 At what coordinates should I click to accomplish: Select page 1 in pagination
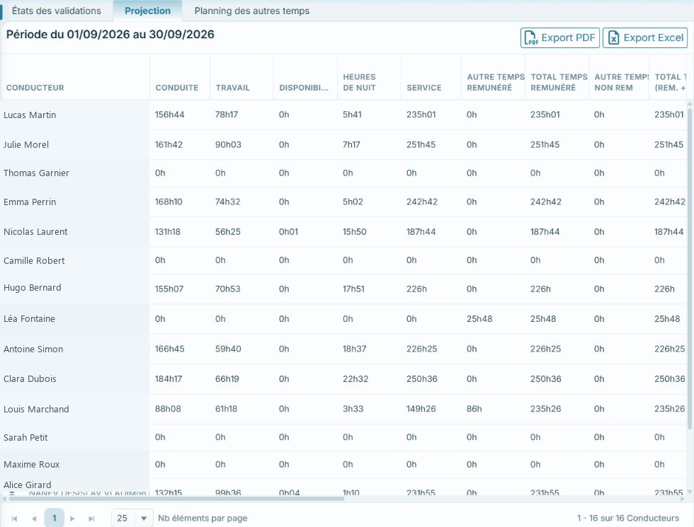pyautogui.click(x=54, y=518)
